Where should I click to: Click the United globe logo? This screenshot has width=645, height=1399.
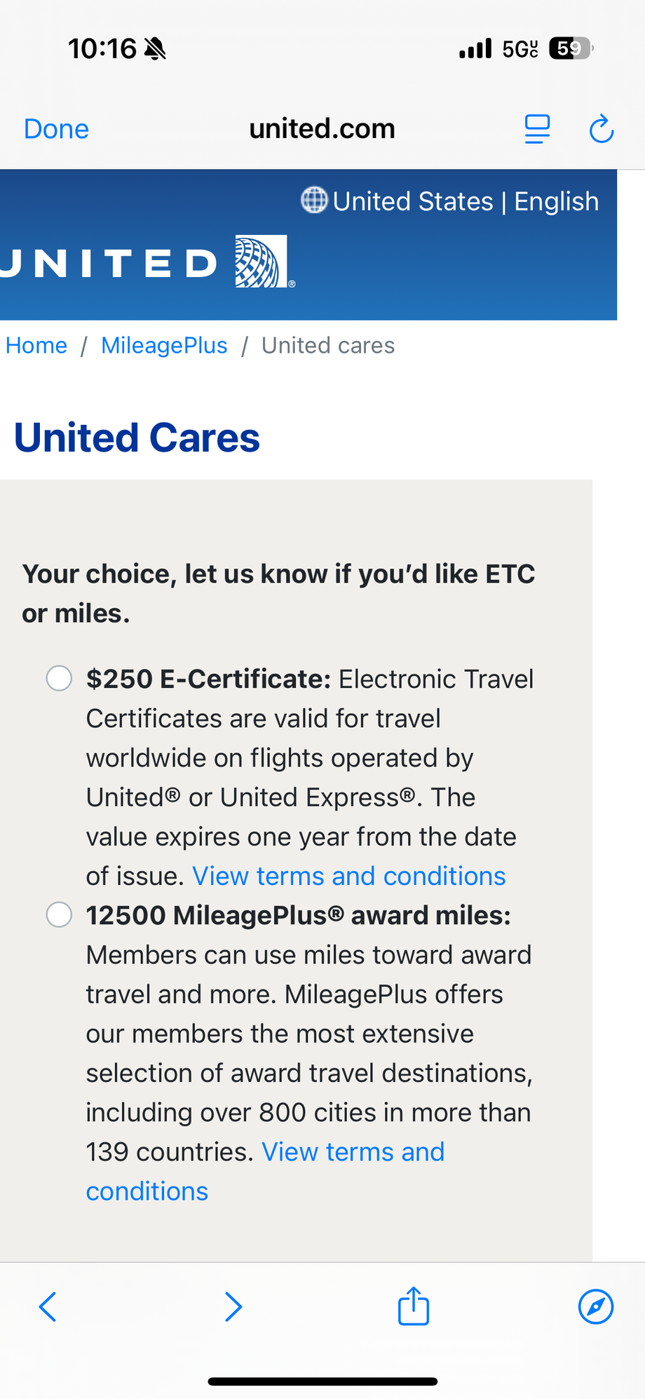(x=262, y=261)
